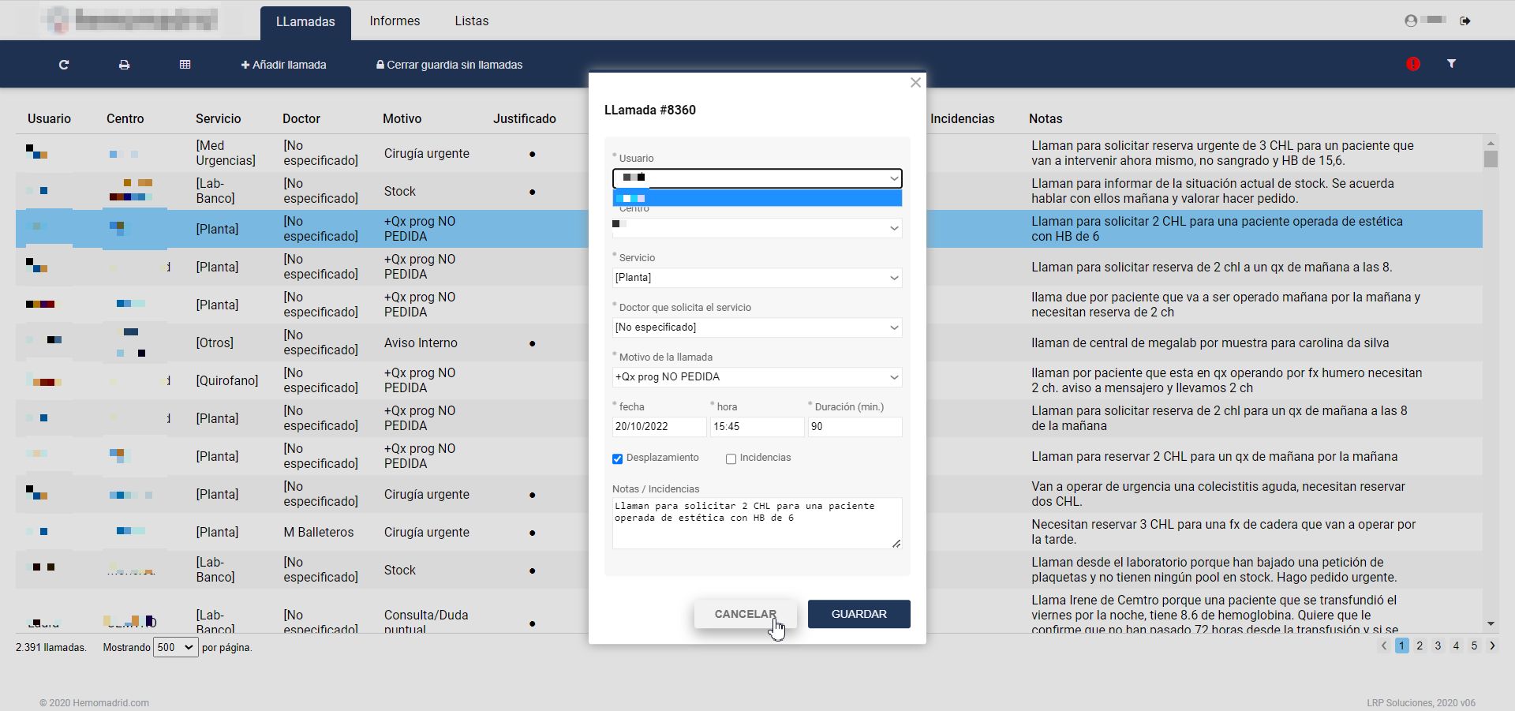Expand the Servicio dropdown

coord(757,278)
